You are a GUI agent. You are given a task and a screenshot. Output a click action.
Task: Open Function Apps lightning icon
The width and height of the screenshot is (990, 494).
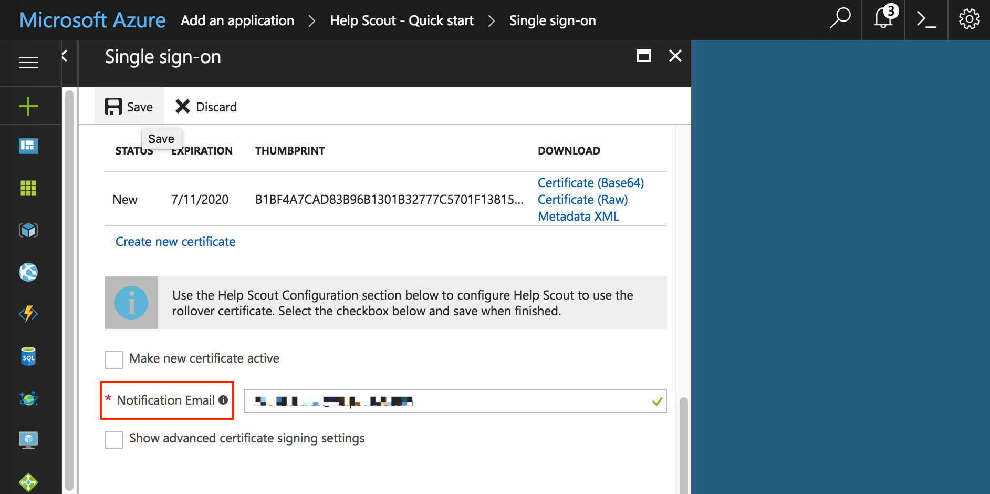pyautogui.click(x=28, y=314)
